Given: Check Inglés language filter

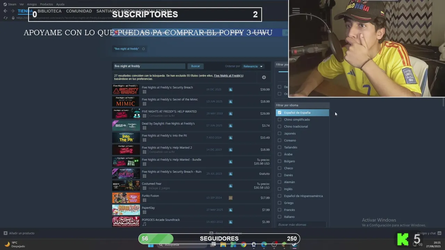Looking at the screenshot, I should click(280, 189).
